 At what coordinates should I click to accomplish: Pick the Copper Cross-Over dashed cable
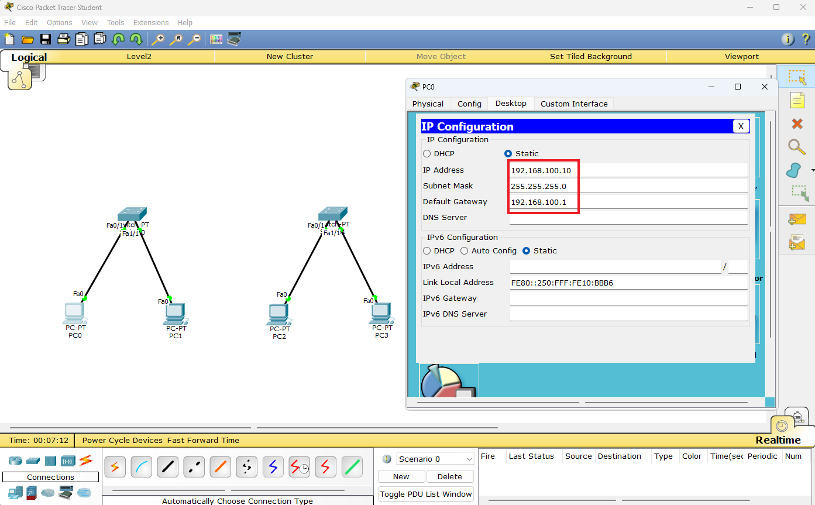[194, 467]
